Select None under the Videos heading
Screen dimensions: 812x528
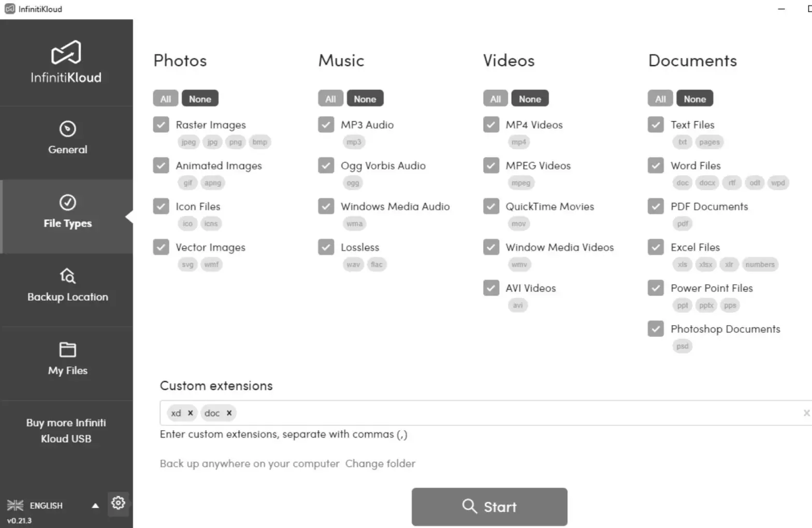pyautogui.click(x=530, y=99)
